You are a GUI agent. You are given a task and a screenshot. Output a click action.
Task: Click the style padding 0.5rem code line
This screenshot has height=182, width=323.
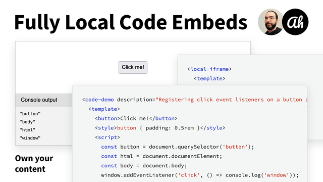pos(160,128)
